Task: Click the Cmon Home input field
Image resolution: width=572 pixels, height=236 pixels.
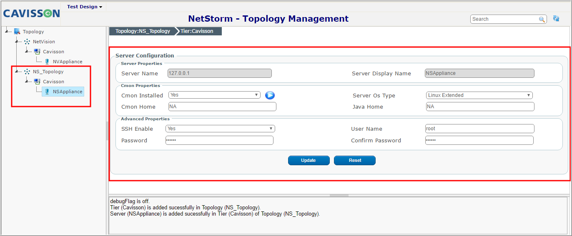Action: tap(222, 107)
